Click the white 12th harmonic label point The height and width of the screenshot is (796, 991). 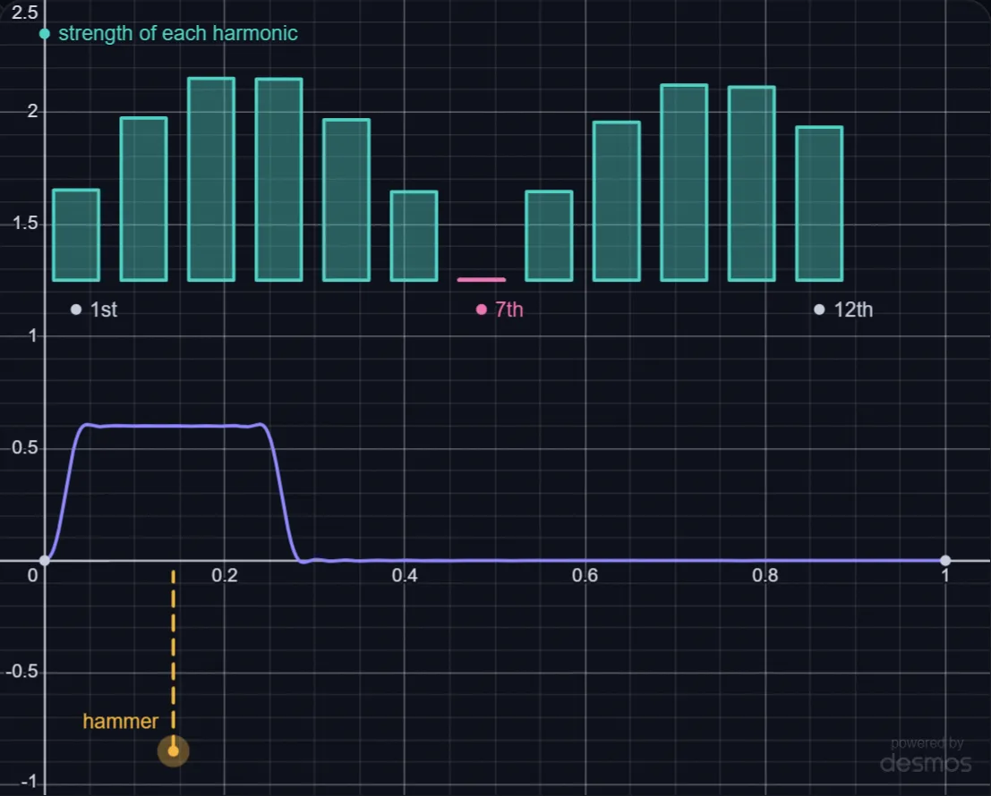[819, 309]
